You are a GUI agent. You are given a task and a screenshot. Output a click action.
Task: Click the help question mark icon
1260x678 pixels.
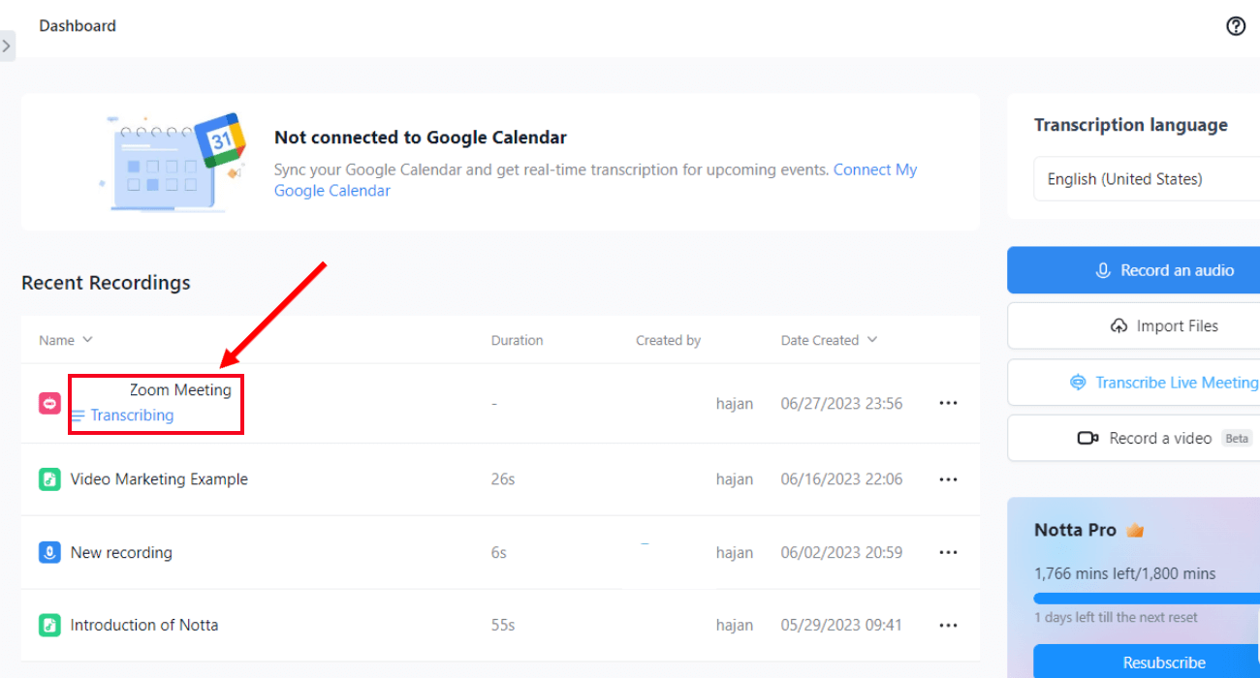[1236, 26]
